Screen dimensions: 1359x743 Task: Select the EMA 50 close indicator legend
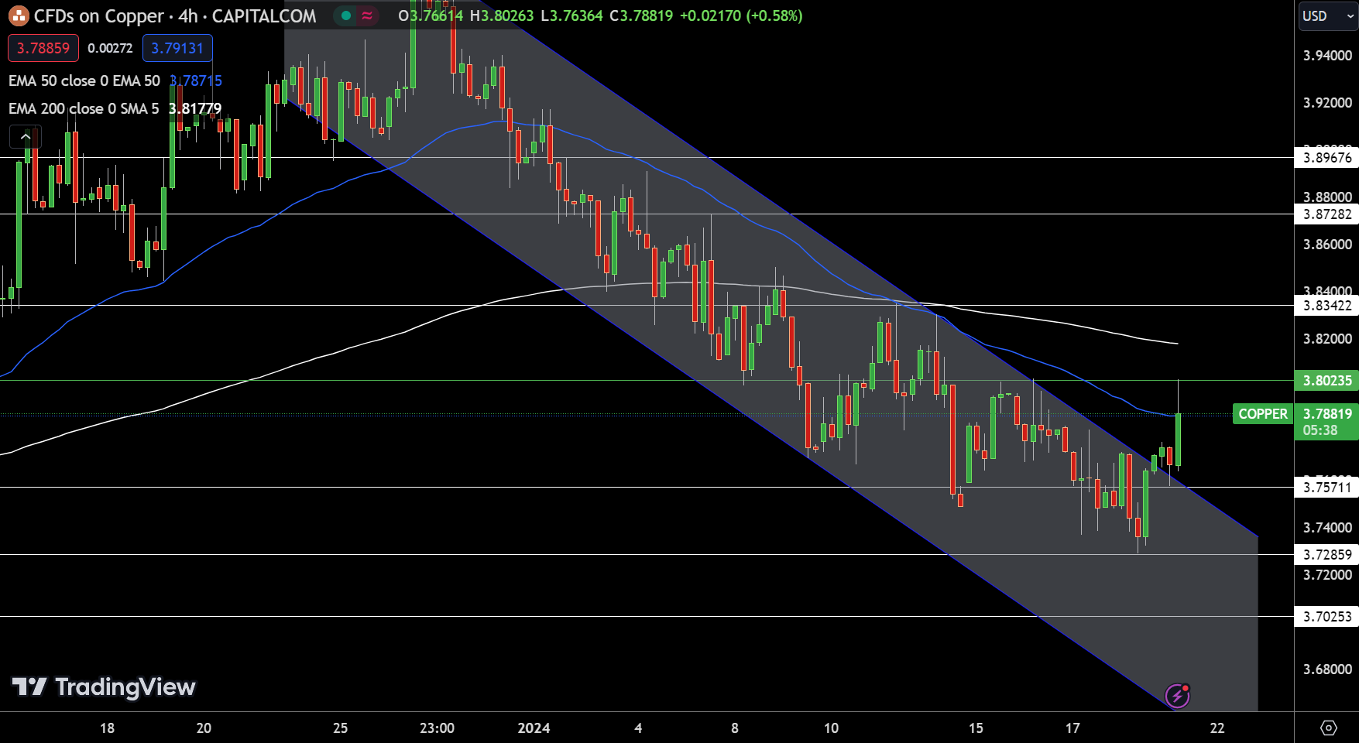(x=84, y=80)
